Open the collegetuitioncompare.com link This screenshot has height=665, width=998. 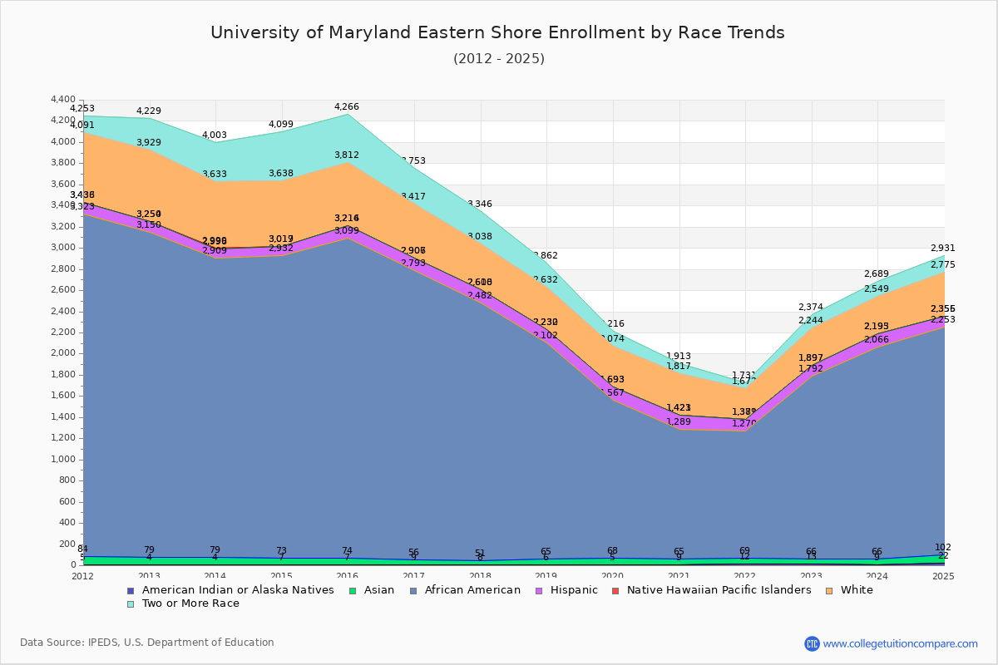[x=901, y=643]
